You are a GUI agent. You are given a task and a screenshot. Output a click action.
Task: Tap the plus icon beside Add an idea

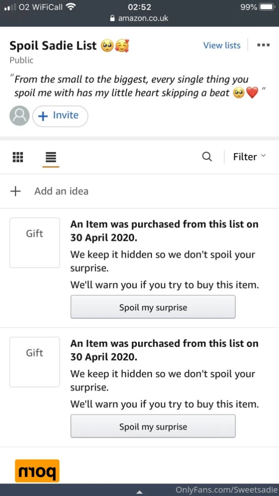(x=16, y=191)
